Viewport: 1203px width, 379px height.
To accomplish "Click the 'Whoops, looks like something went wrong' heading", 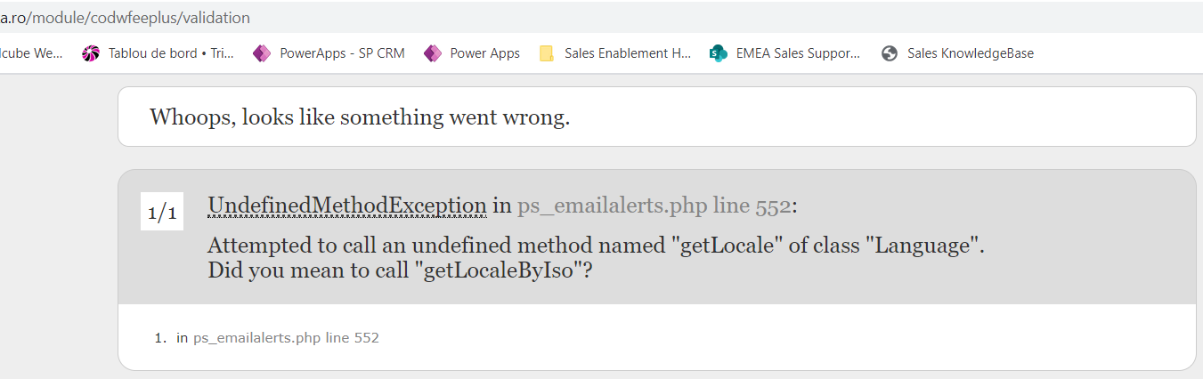I will pos(360,117).
